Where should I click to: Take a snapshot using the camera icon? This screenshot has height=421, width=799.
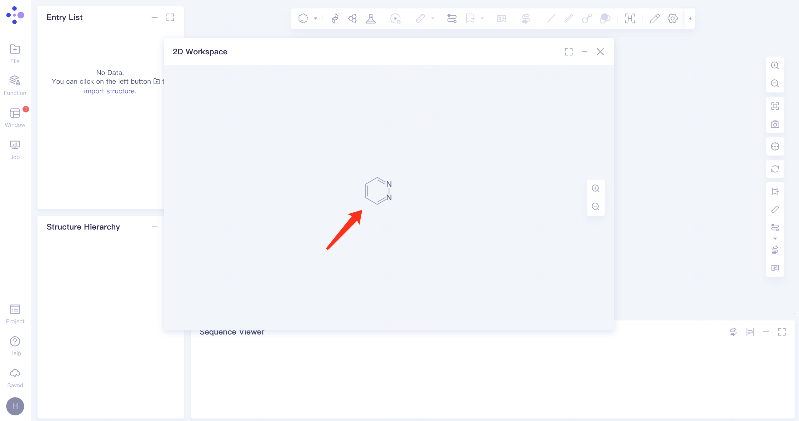tap(775, 124)
